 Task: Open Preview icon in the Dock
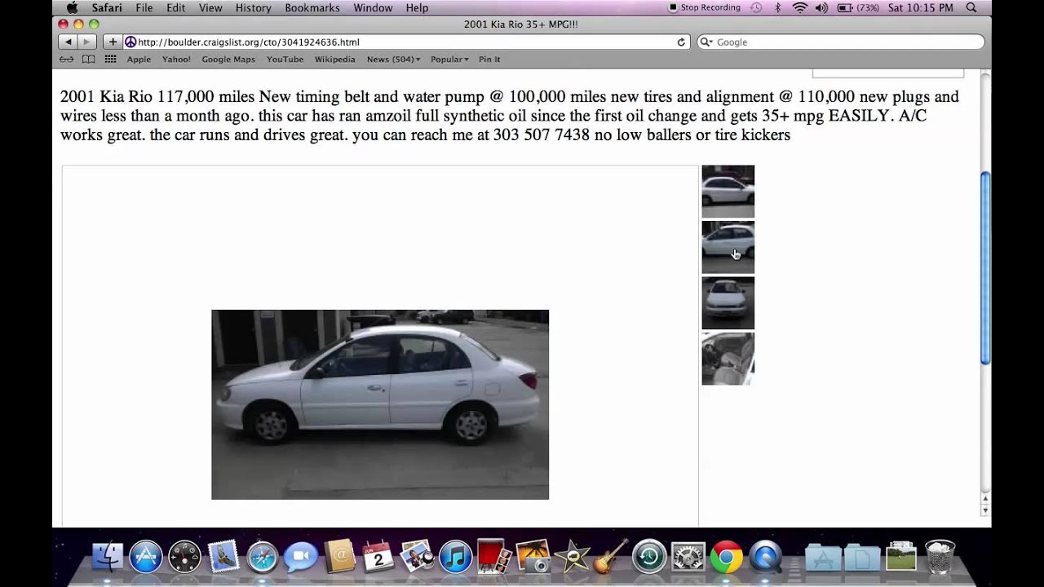pos(416,558)
